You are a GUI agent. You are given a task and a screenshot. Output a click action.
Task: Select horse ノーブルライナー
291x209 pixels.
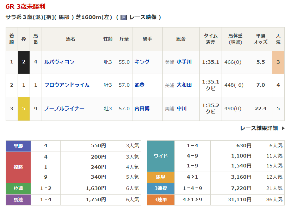(x=64, y=109)
